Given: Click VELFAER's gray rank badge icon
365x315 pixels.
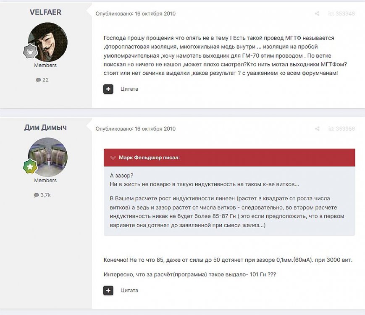Looking at the screenshot, I should coord(30,52).
